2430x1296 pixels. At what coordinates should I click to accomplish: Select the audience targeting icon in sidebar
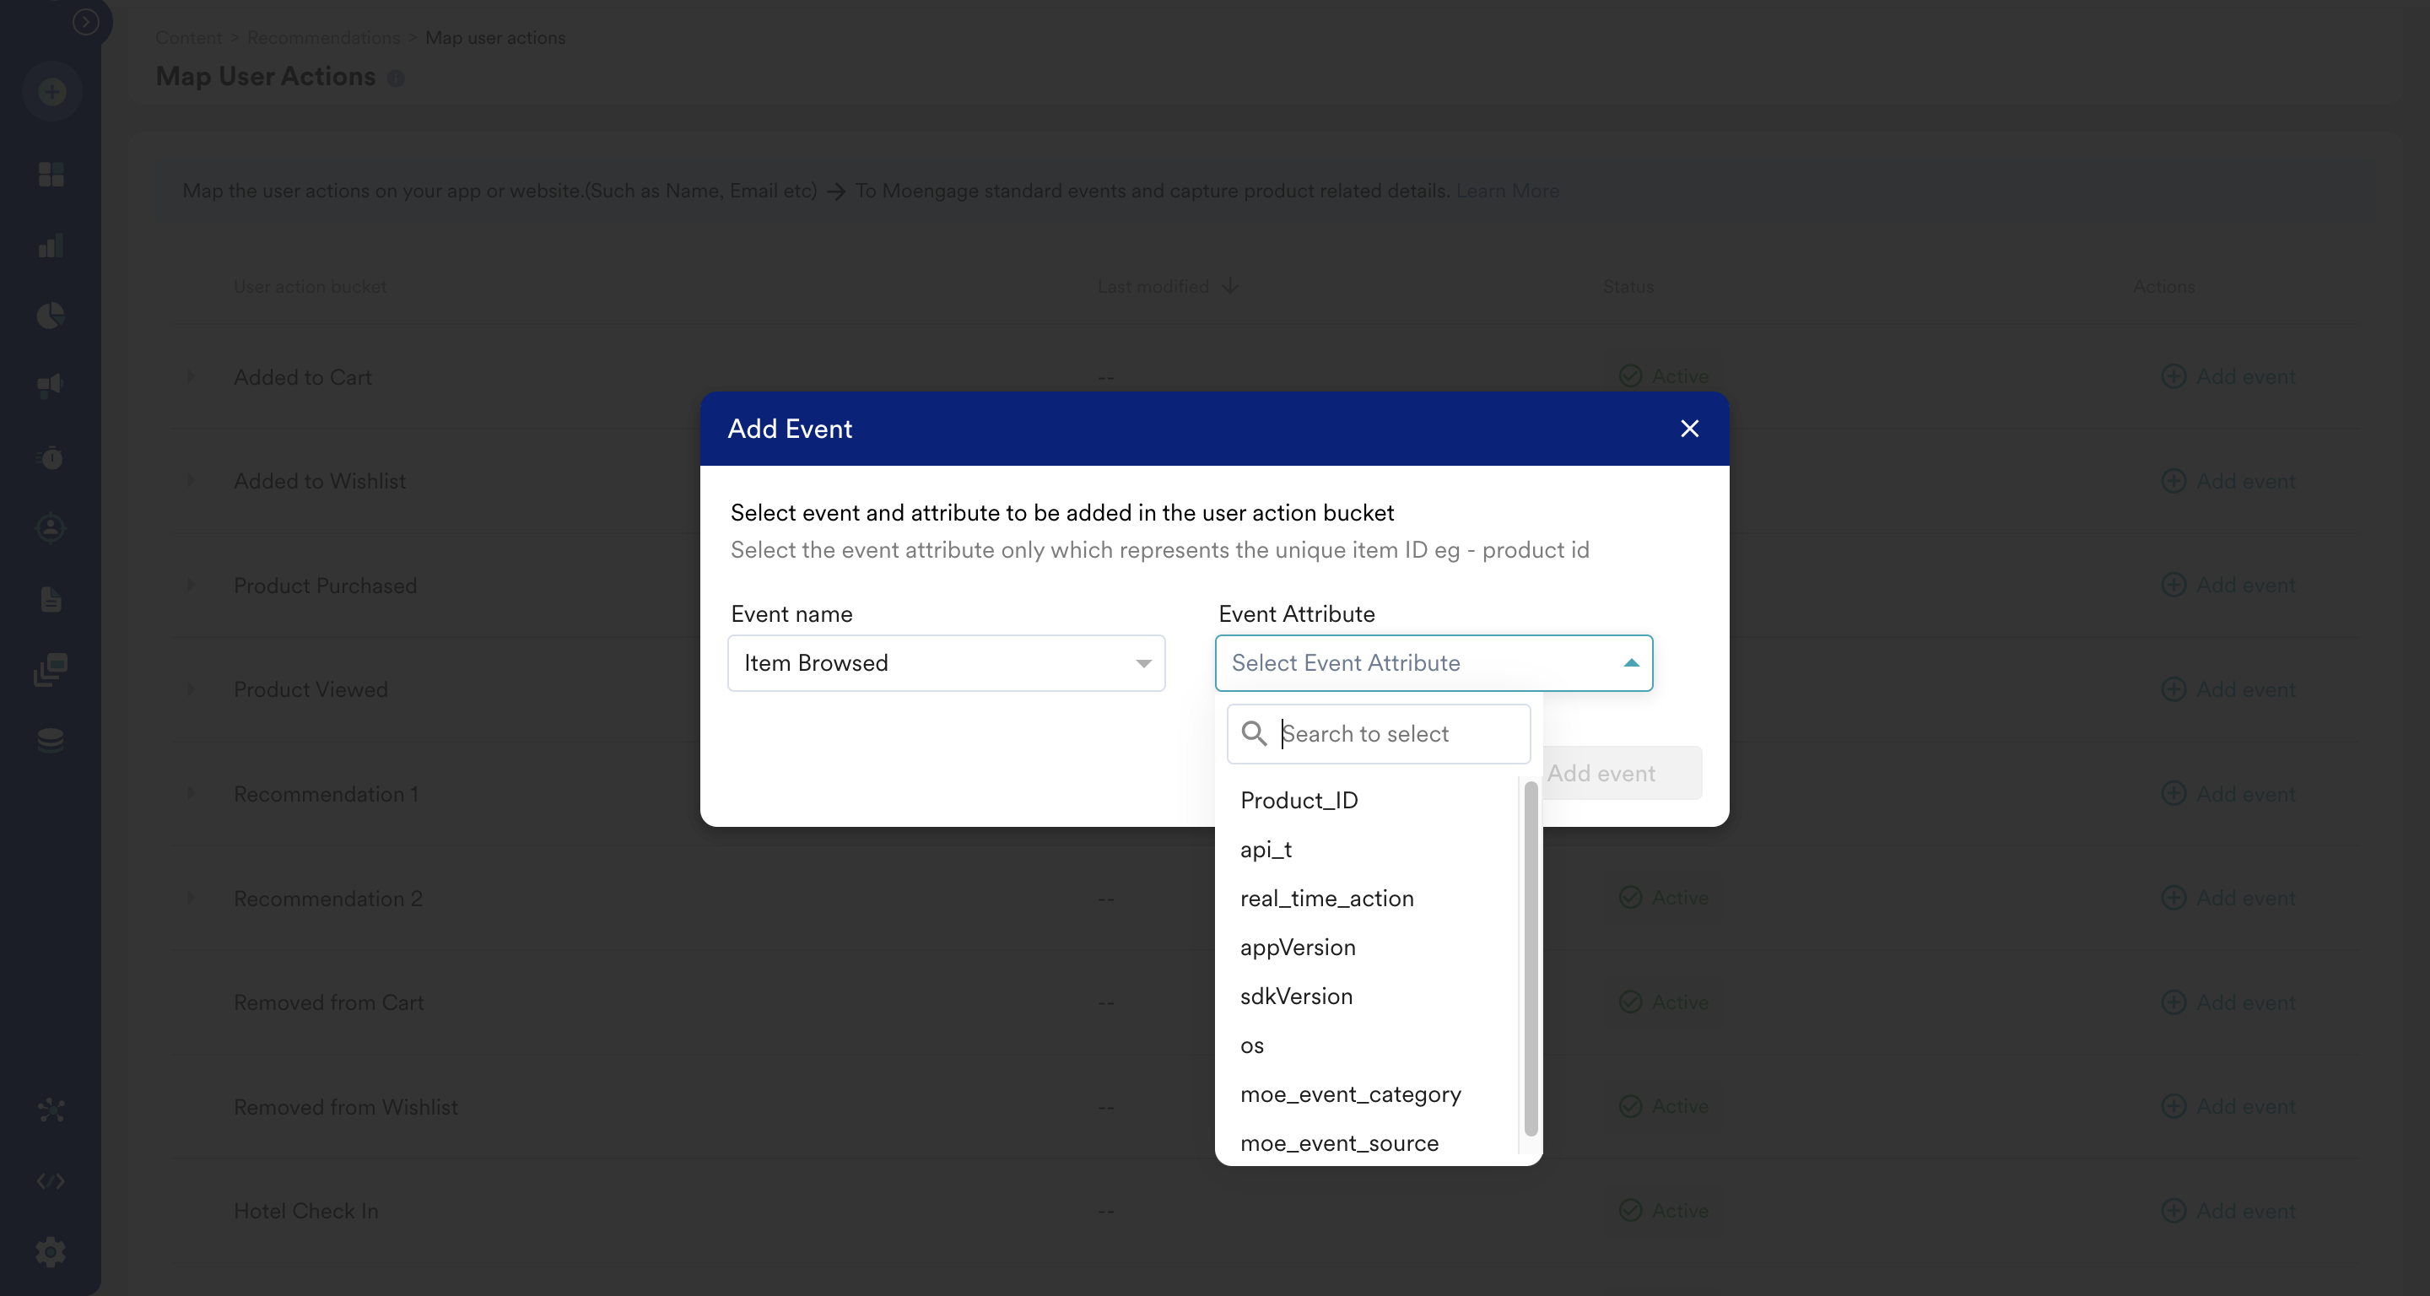click(51, 528)
